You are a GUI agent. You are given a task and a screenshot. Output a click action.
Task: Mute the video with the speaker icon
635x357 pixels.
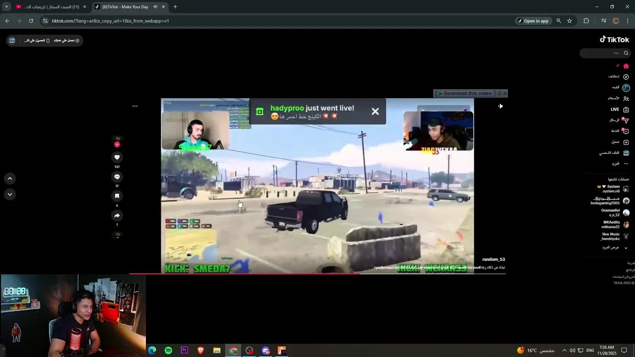point(500,106)
